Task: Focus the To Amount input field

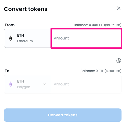Action: coord(86,84)
